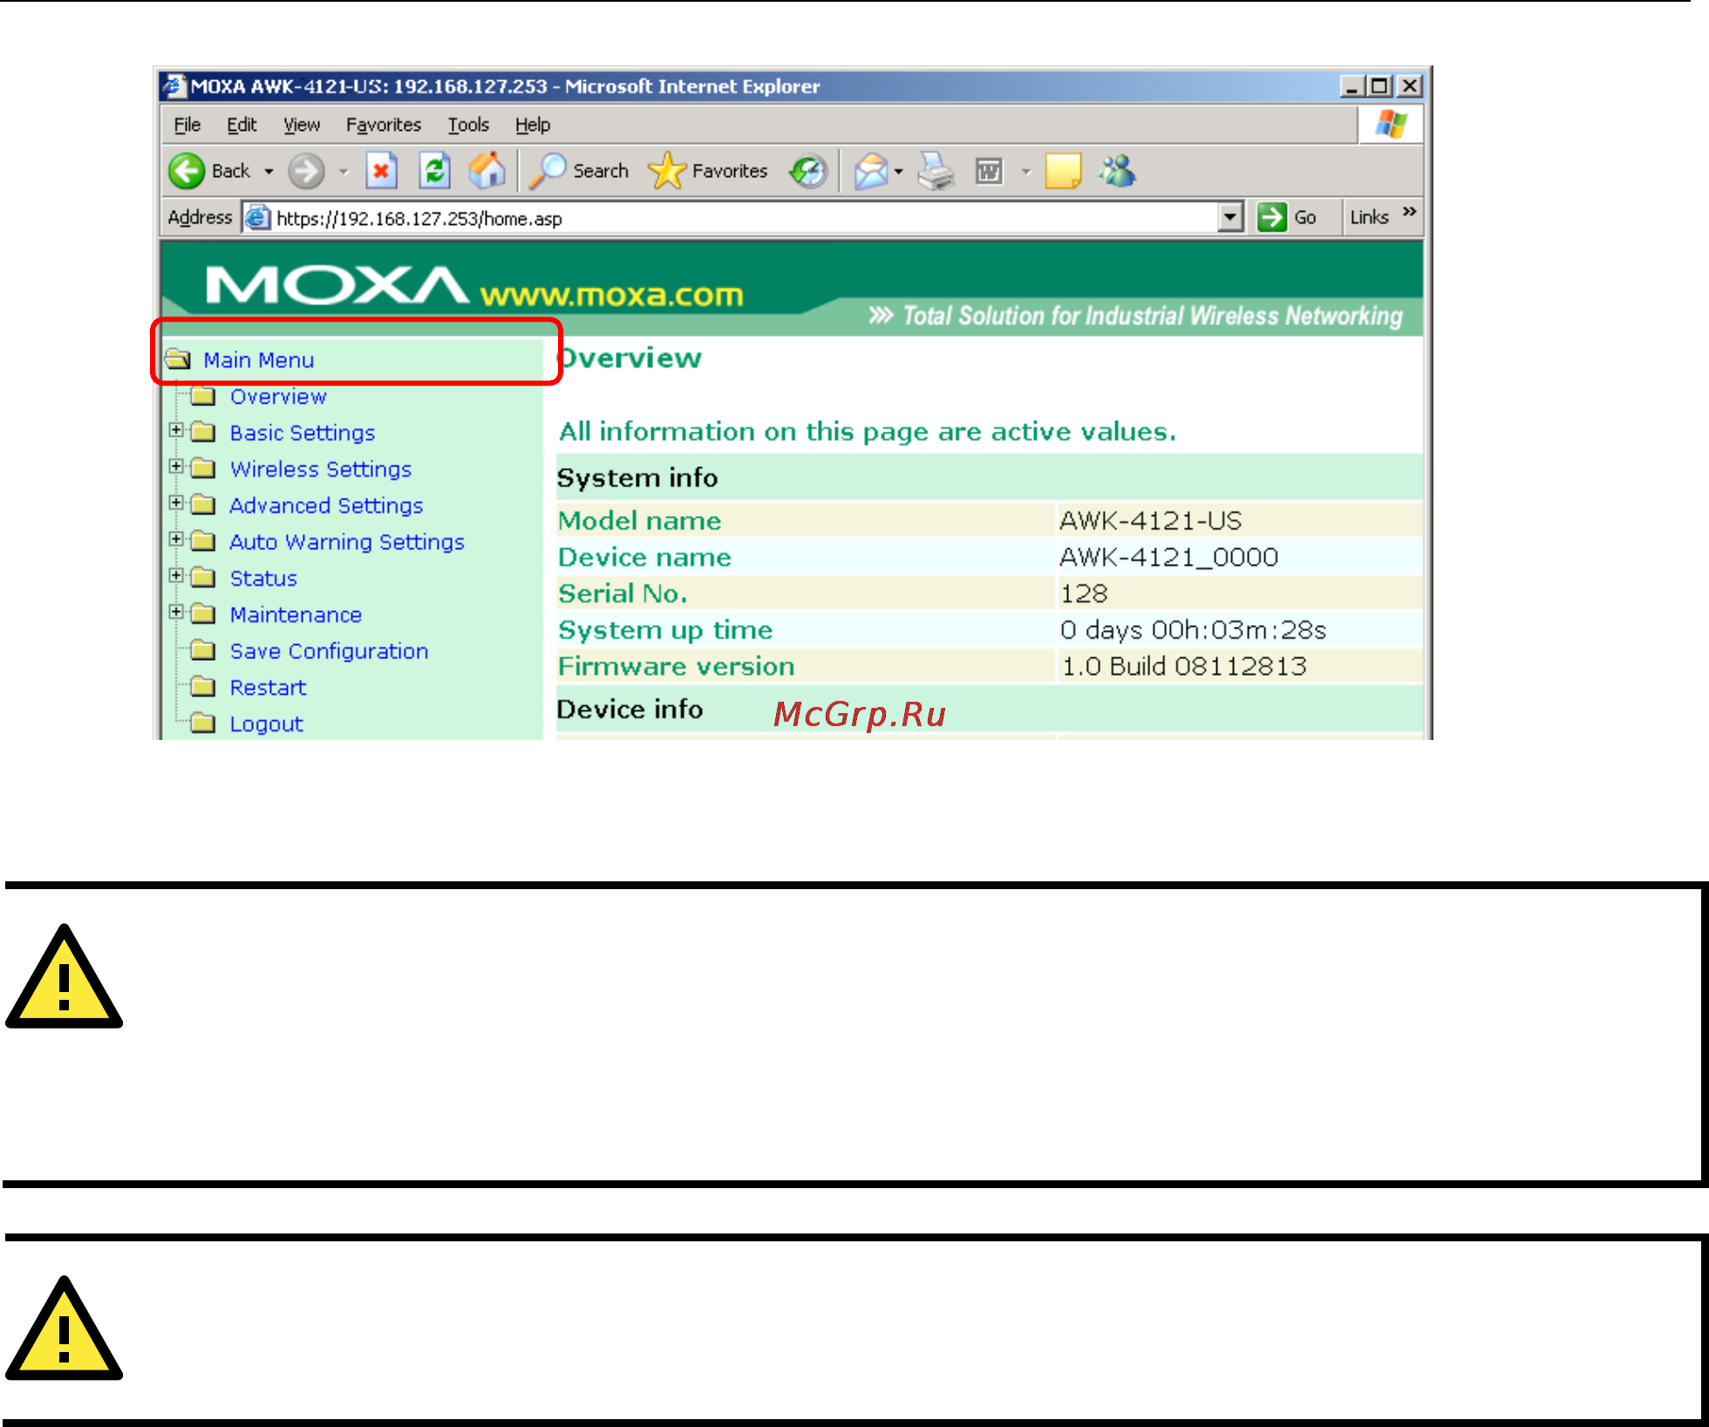Click the Restart link
The width and height of the screenshot is (1709, 1427).
point(268,688)
